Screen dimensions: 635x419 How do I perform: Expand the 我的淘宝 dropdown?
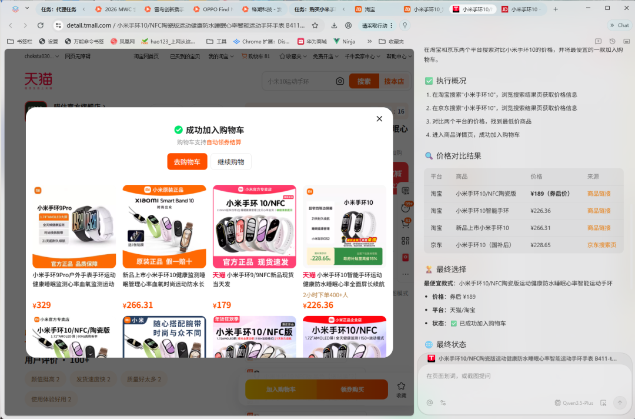[x=220, y=56]
